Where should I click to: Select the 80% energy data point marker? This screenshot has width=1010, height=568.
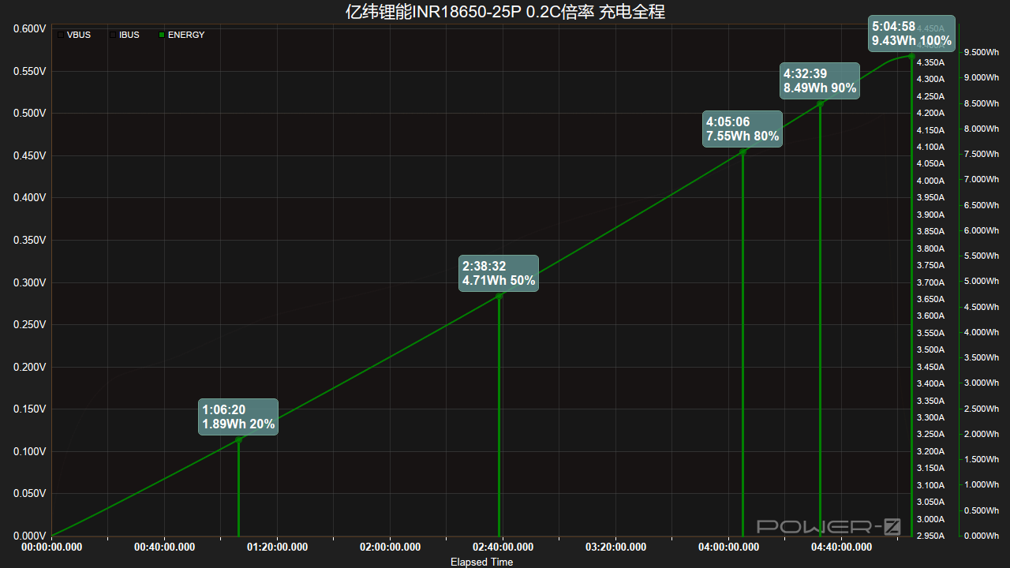click(743, 151)
